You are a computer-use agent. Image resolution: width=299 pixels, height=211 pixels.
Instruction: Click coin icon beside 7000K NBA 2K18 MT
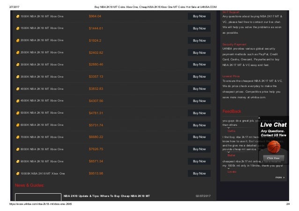pos(18,137)
